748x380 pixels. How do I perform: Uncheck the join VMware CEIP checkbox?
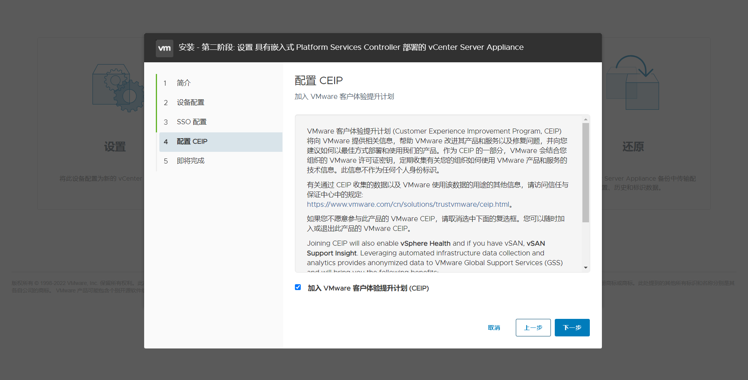[x=298, y=287]
